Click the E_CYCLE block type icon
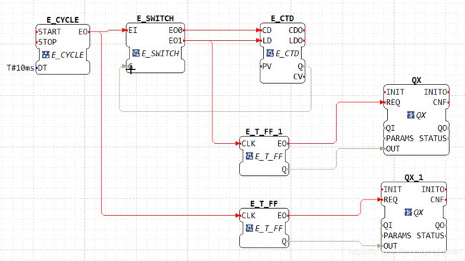Image resolution: width=465 pixels, height=261 pixels. (x=46, y=54)
